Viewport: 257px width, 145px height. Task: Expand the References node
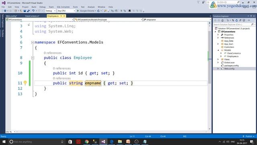click(x=218, y=38)
